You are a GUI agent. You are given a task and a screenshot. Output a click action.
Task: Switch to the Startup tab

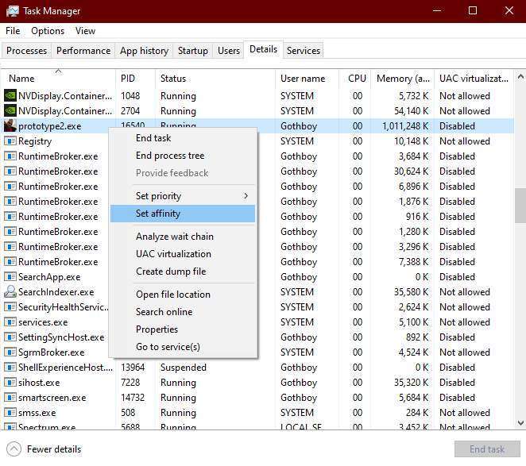(x=193, y=51)
